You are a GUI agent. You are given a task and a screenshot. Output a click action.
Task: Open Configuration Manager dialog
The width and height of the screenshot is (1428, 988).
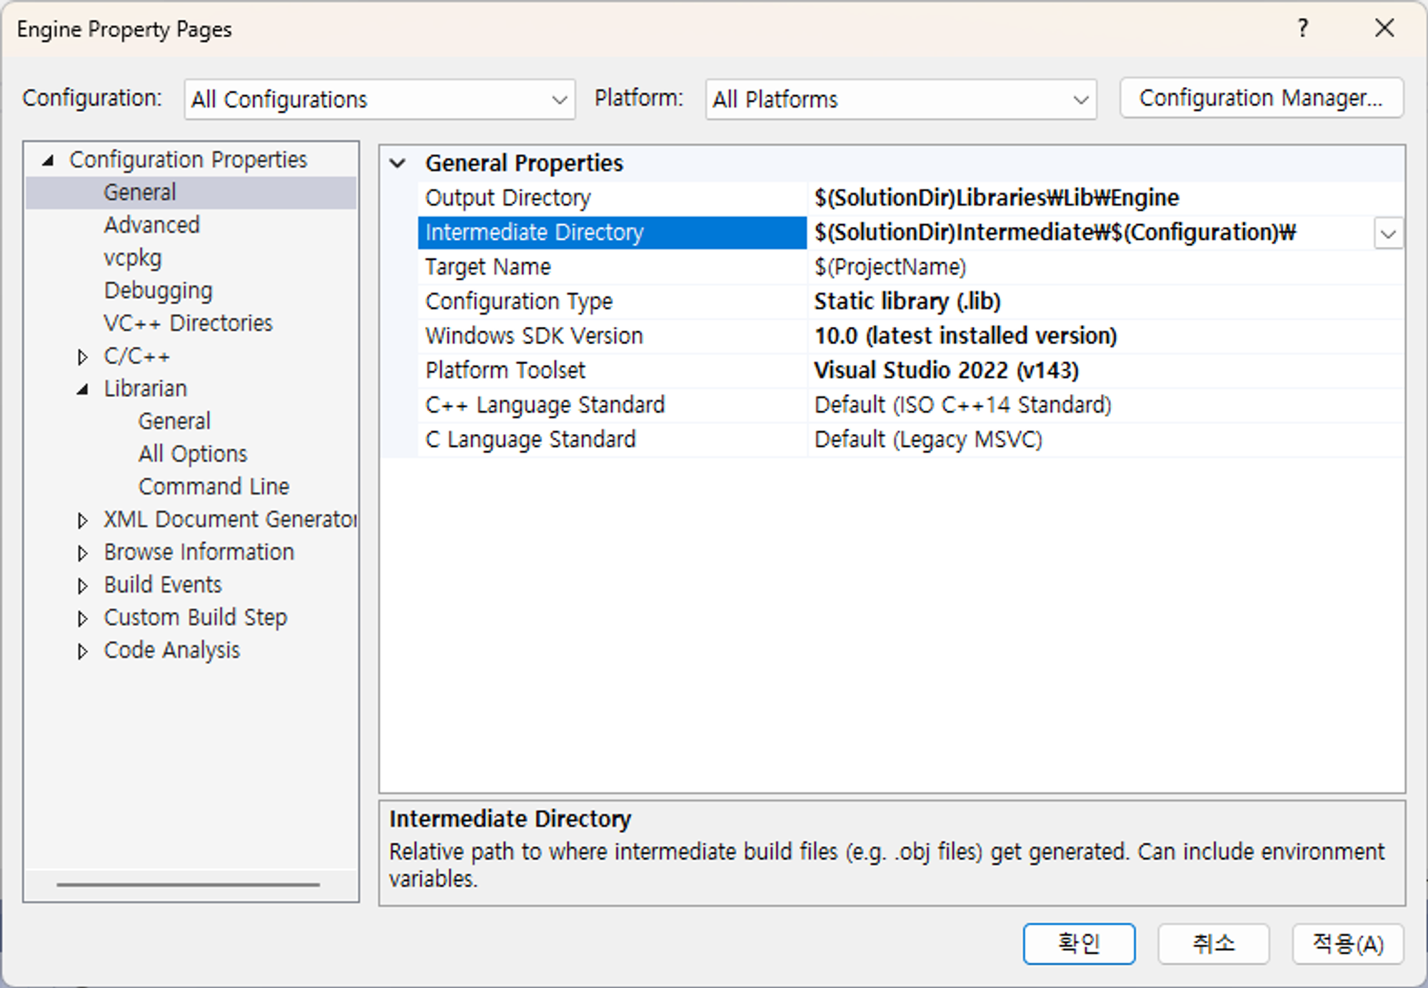coord(1261,98)
